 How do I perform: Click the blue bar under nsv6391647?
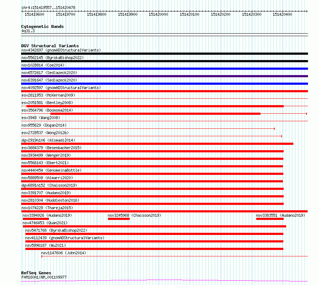[164, 84]
